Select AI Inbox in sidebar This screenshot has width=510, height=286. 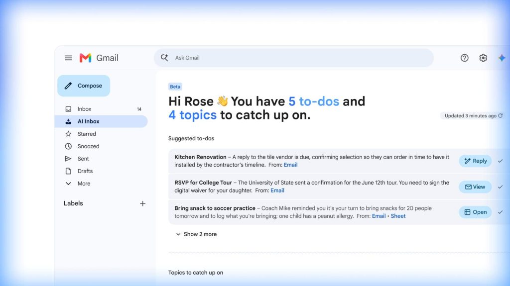[x=101, y=121]
